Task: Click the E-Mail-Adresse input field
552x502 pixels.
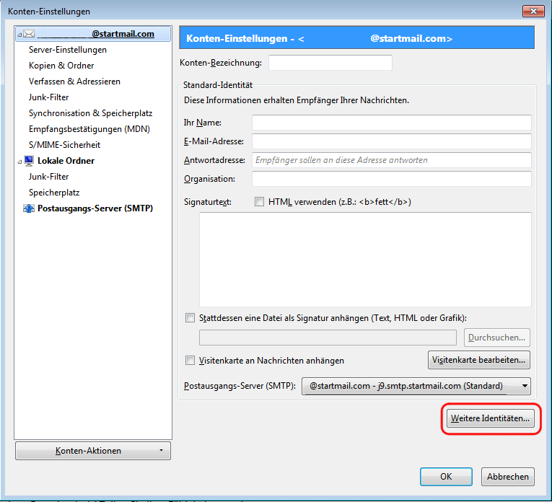Action: coord(392,141)
